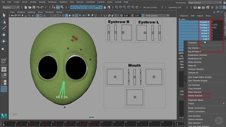Open the Skeleton menu
The height and width of the screenshot is (127, 226).
pyautogui.click(x=64, y=2)
